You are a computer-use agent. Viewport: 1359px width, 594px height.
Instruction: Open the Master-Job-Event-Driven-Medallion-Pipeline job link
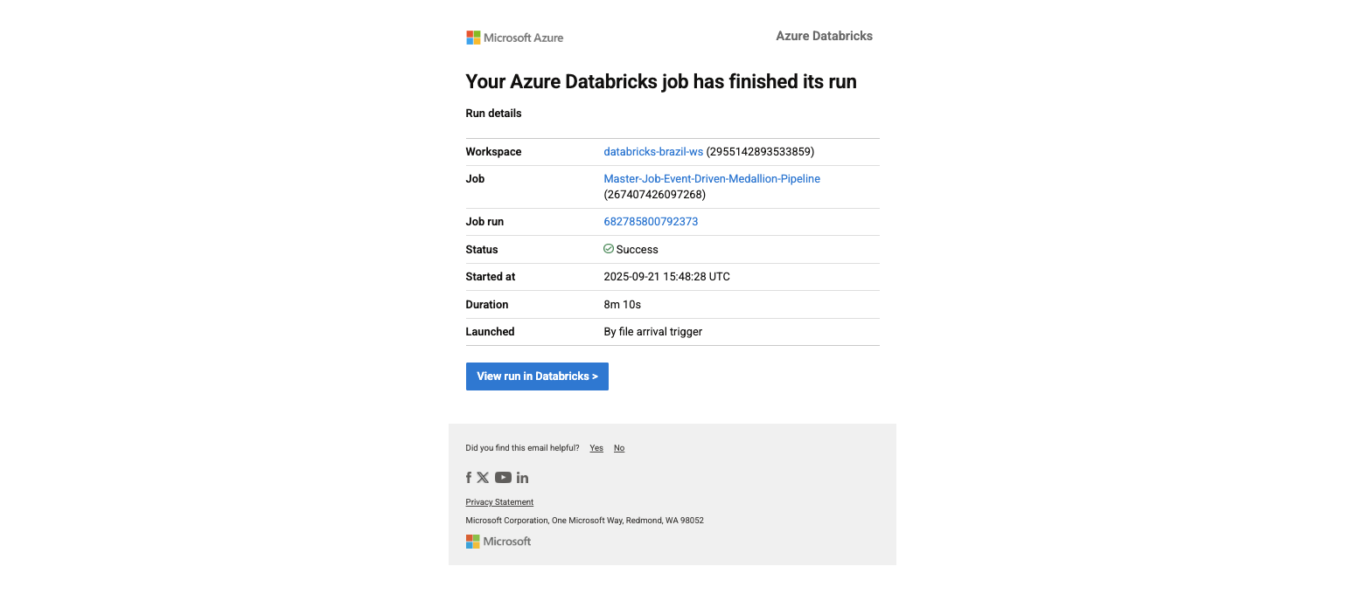pos(712,179)
